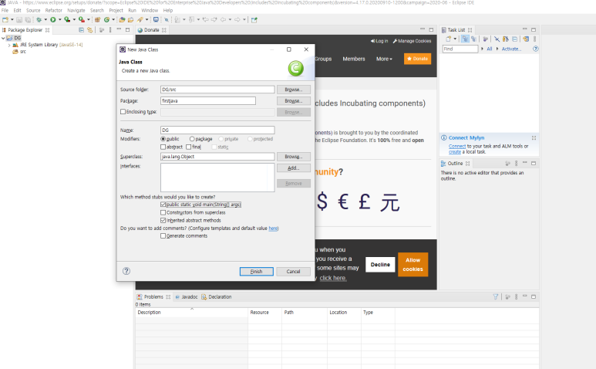Click the Finish button in dialog
This screenshot has width=596, height=369.
[256, 271]
